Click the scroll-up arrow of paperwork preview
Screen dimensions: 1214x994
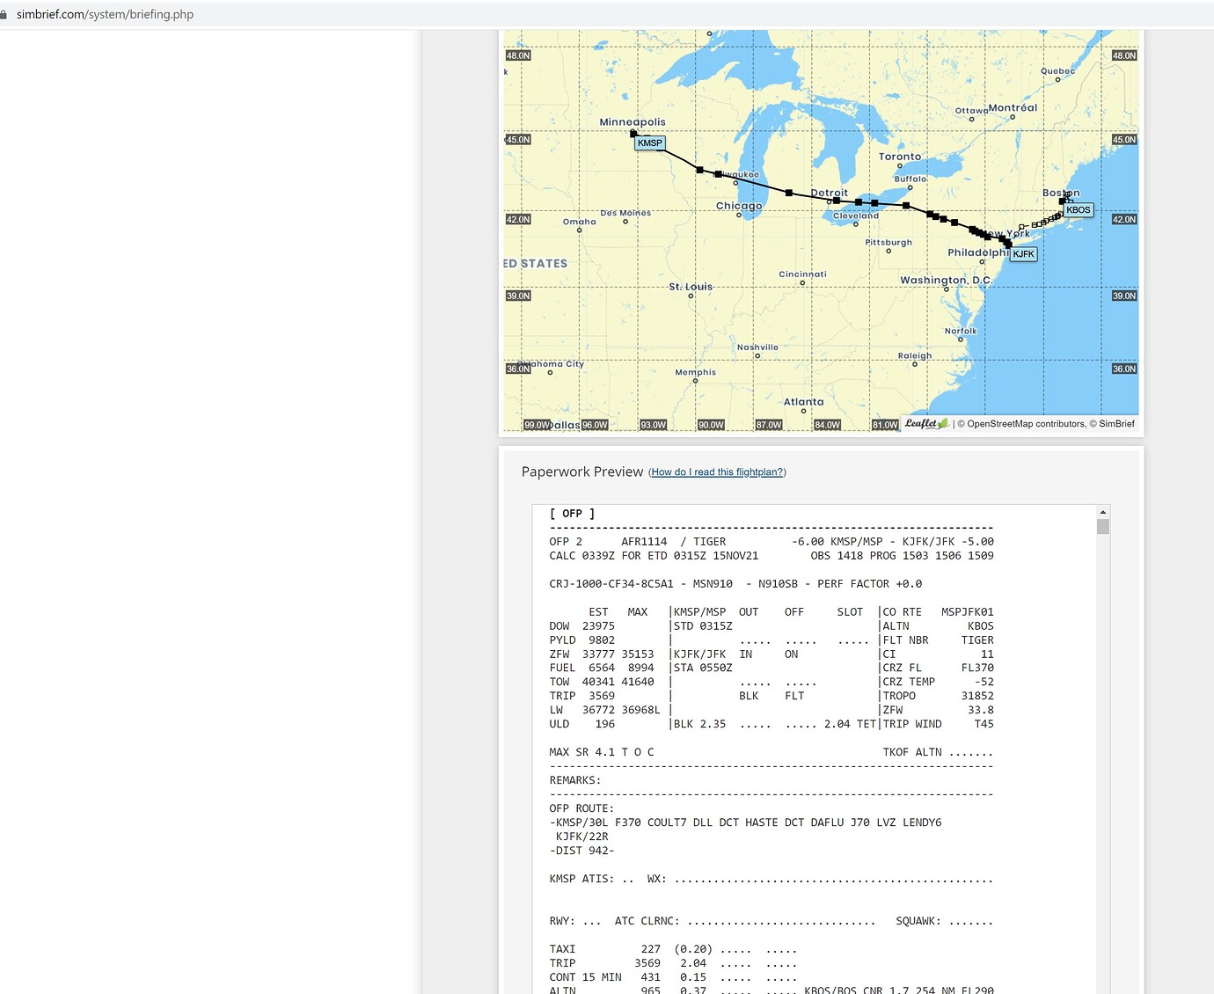(x=1102, y=512)
